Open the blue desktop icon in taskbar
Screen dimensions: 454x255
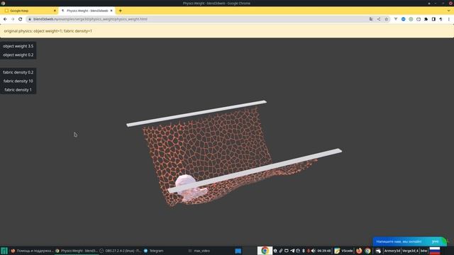point(238,251)
